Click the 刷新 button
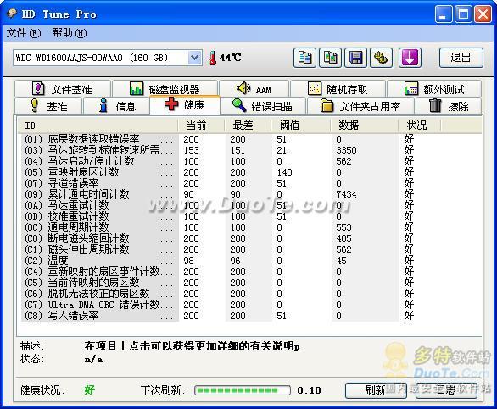 [x=376, y=390]
